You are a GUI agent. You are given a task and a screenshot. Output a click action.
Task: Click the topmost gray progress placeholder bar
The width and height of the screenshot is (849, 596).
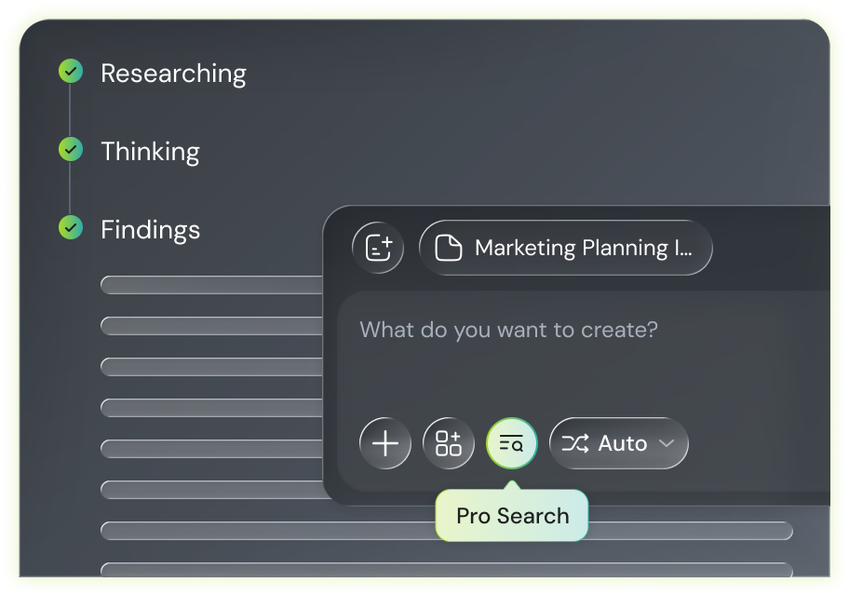211,284
